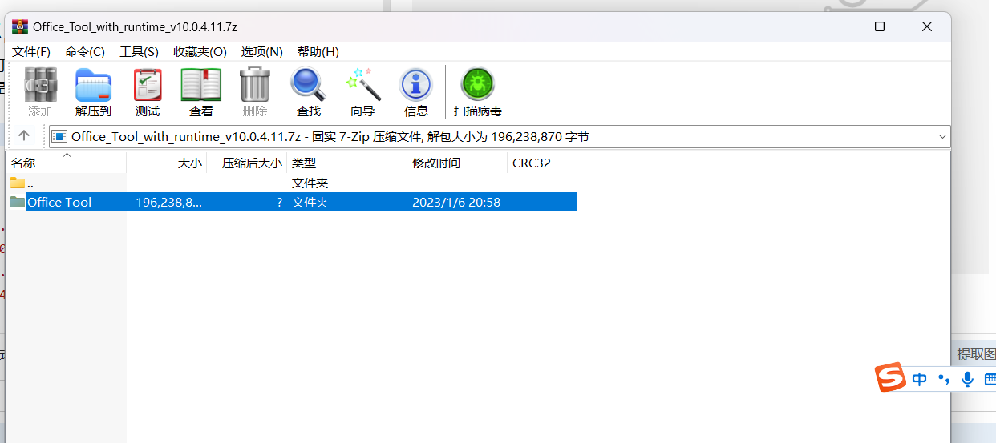Image resolution: width=996 pixels, height=443 pixels.
Task: Click the size cell '196,238,8...'
Action: (x=169, y=202)
